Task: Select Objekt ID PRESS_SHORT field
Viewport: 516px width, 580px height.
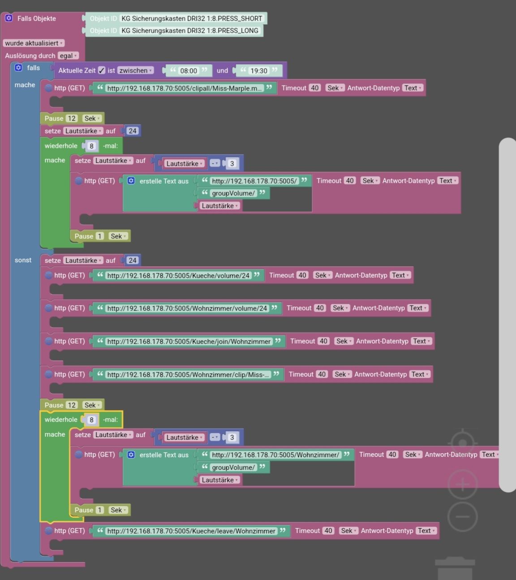Action: (x=192, y=18)
